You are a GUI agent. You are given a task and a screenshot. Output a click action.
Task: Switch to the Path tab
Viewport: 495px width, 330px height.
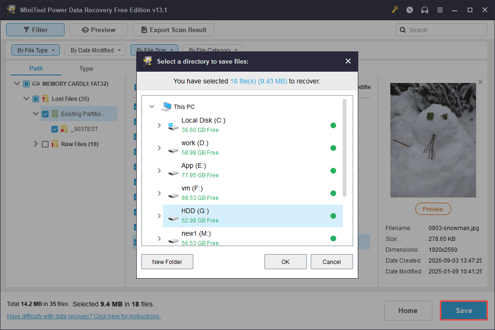[x=36, y=68]
